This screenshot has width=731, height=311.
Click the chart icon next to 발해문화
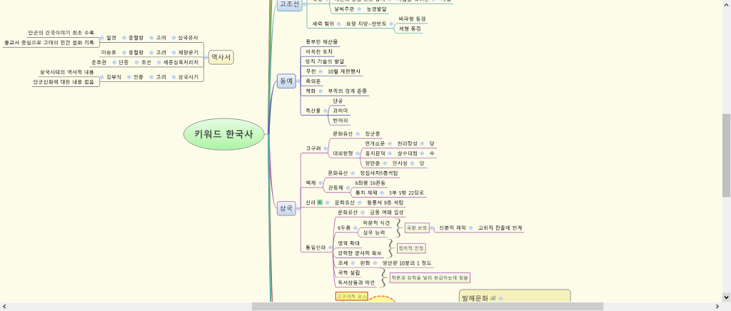point(493,298)
